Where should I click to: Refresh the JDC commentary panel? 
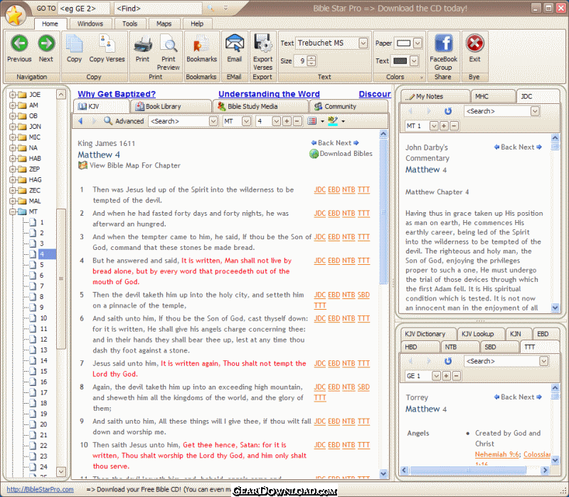[x=448, y=111]
